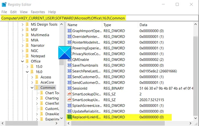199x126 pixels.
Task: Click the values pane scroll-down arrow
Action: pyautogui.click(x=196, y=118)
